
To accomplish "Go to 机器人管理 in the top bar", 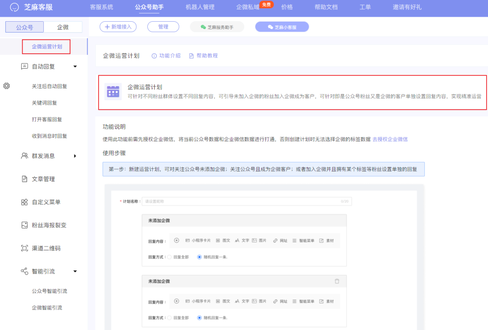I will click(200, 7).
